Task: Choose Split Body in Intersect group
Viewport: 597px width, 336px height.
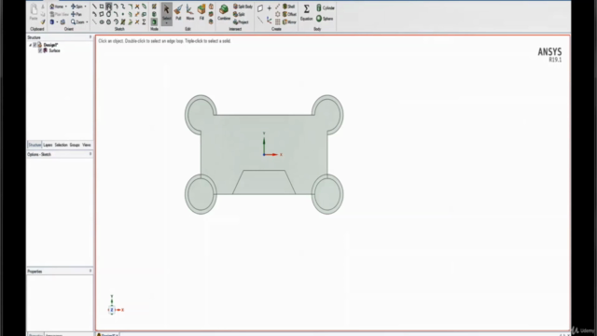Action: [243, 7]
